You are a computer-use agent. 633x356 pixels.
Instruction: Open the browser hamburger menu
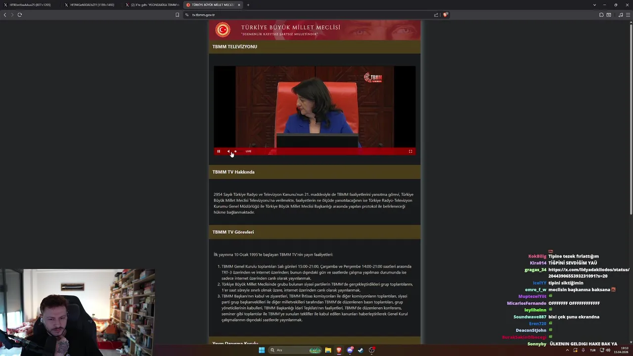coord(628,15)
